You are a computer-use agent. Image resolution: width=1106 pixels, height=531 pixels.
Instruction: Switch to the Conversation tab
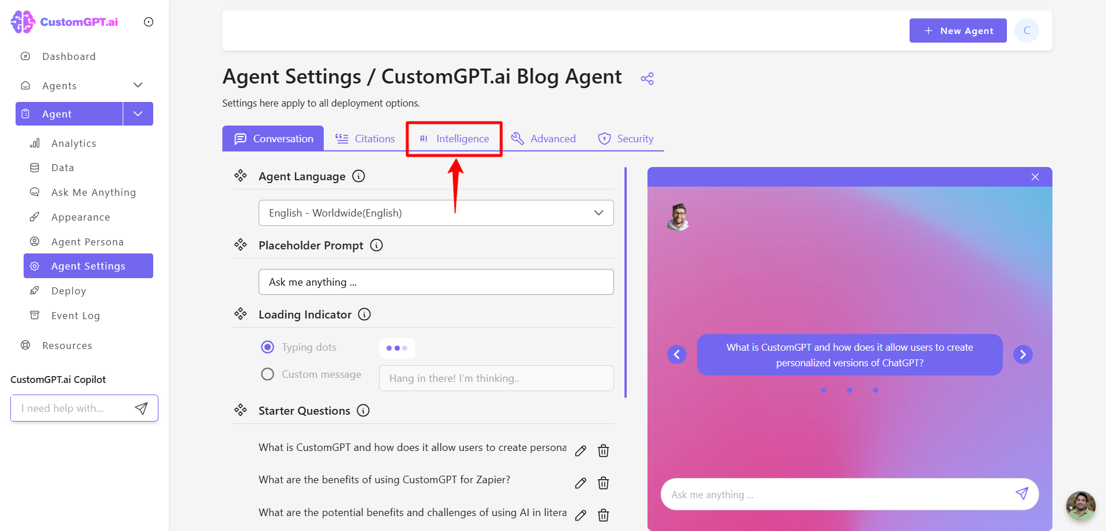pyautogui.click(x=273, y=138)
